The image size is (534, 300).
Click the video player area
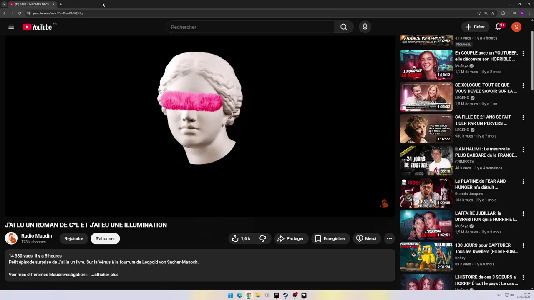click(x=199, y=126)
